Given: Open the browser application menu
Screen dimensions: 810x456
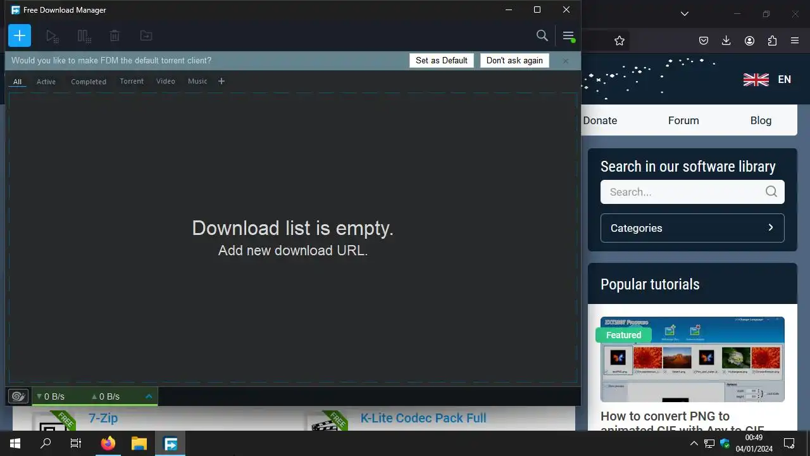Looking at the screenshot, I should pyautogui.click(x=795, y=41).
